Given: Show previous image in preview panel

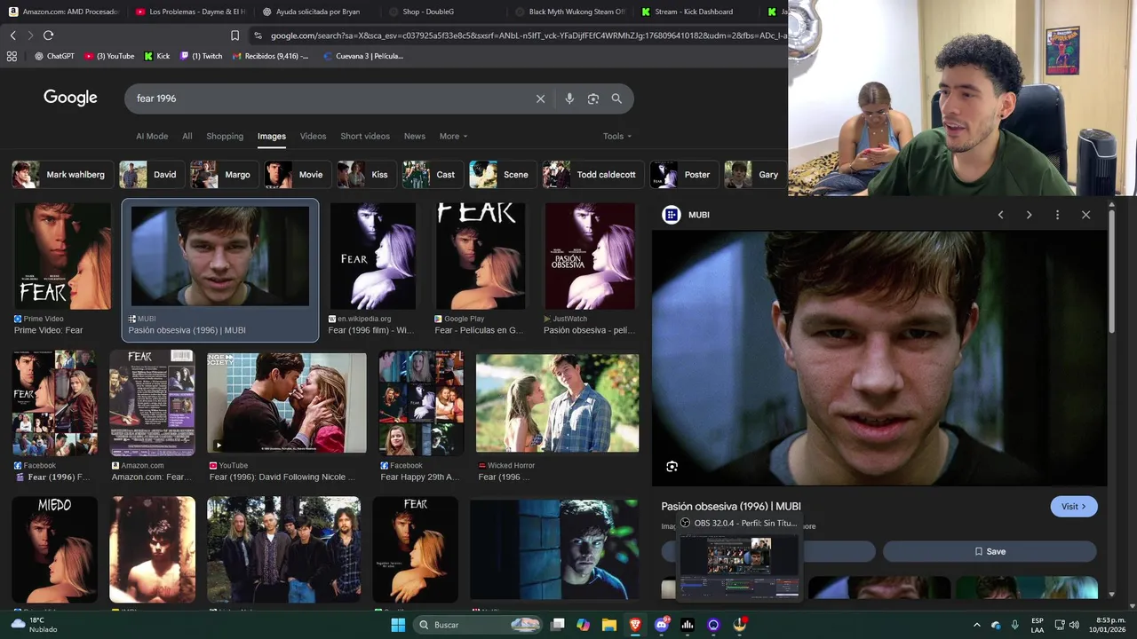Looking at the screenshot, I should [x=1000, y=215].
